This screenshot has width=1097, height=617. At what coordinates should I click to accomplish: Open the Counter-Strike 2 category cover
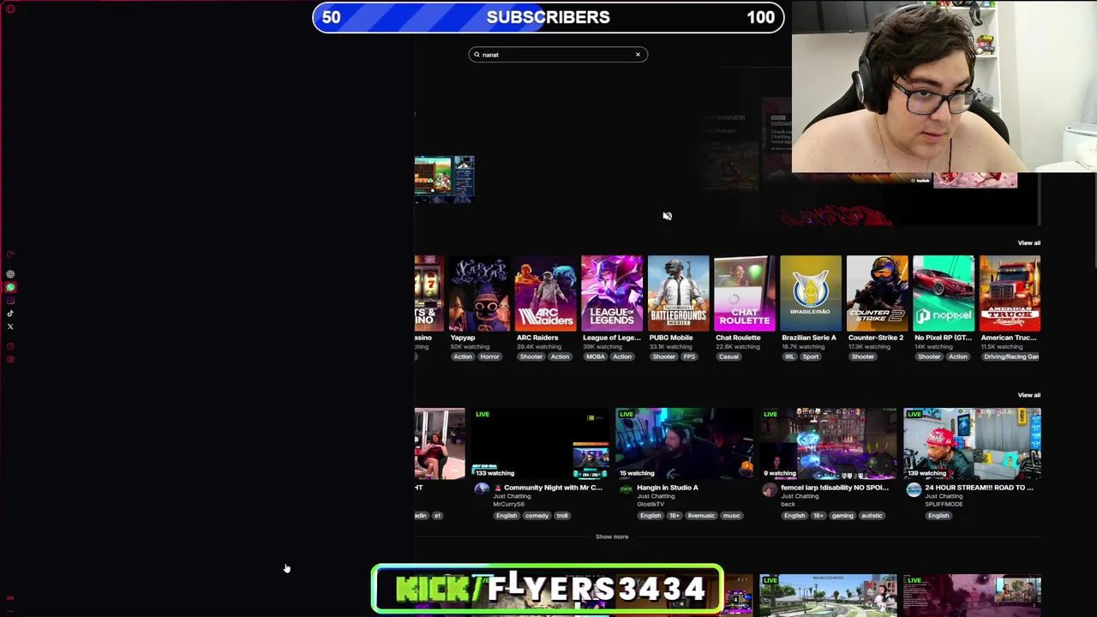(877, 293)
